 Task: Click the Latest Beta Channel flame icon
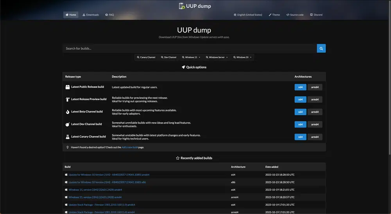[x=68, y=112]
